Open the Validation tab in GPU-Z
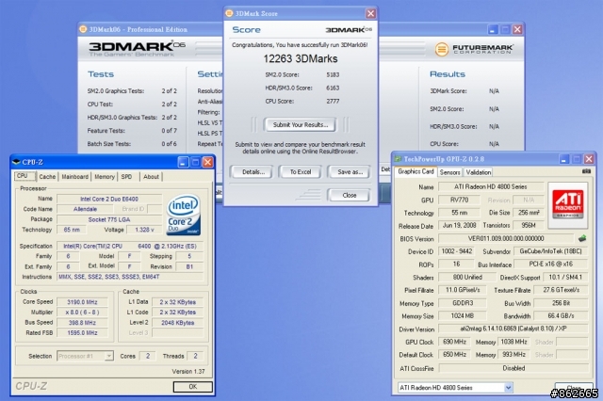Viewport: 603px width, 401px height. point(478,172)
